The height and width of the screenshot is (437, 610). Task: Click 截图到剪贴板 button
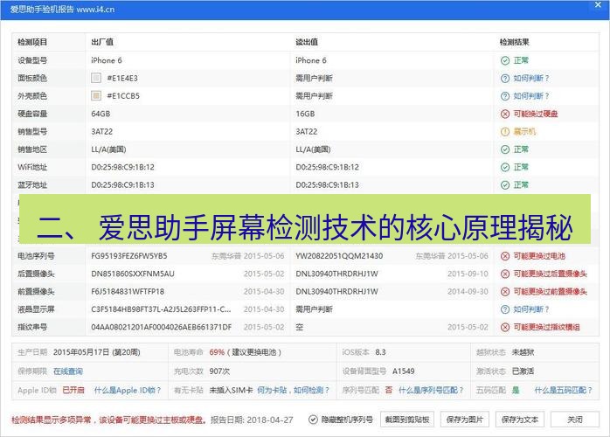(x=407, y=420)
